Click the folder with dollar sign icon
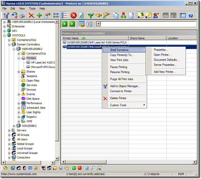Image resolution: width=201 pixels, height=179 pixels. [x=141, y=15]
